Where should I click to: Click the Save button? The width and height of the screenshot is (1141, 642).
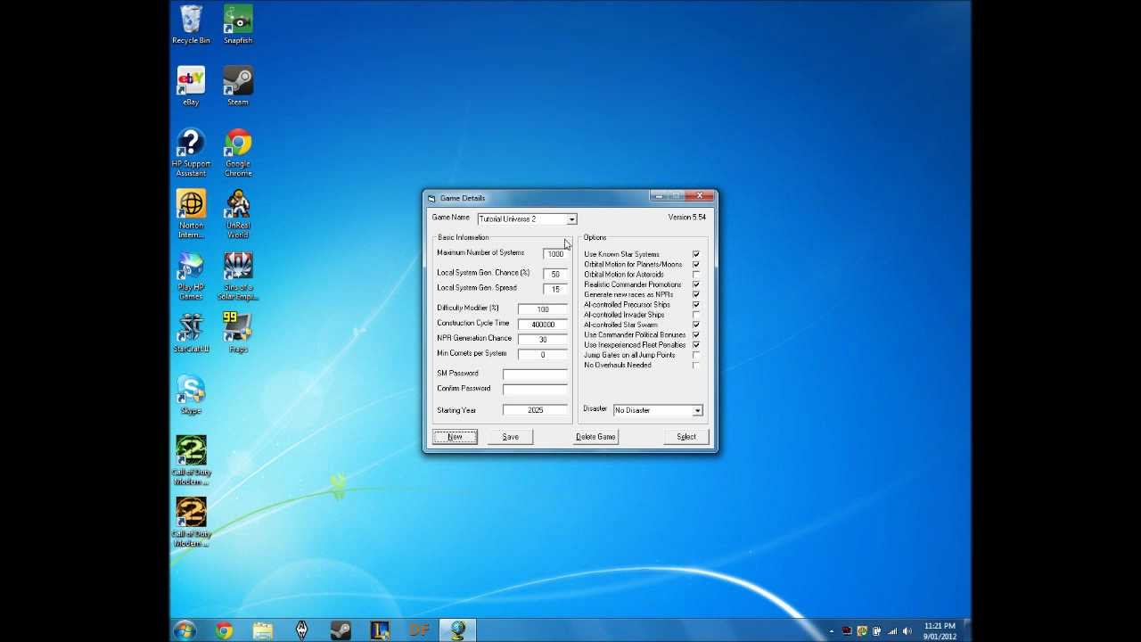point(510,437)
